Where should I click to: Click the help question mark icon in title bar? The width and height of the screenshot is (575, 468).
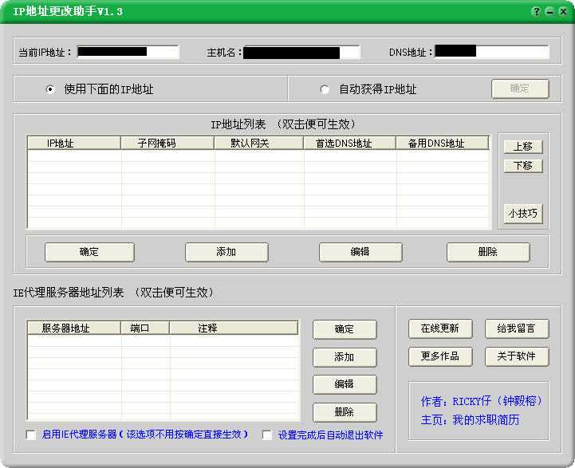tap(537, 12)
